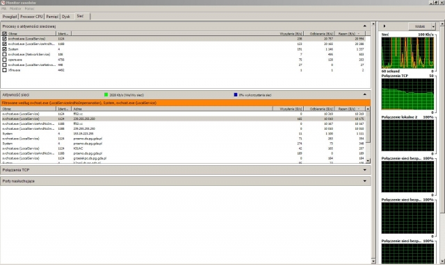This screenshot has width=445, height=265.
Task: Expand the Połączenia TCP section
Action: (364, 170)
